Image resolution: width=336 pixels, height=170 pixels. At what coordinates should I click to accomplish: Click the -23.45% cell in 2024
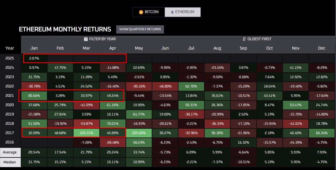click(217, 68)
